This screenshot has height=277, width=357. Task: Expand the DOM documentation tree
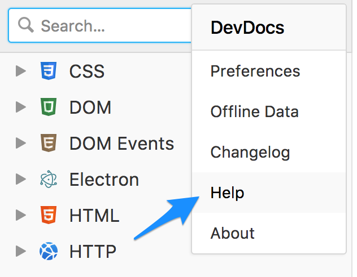[x=21, y=108]
